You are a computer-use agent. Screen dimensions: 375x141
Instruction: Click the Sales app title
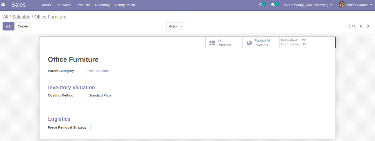point(19,5)
